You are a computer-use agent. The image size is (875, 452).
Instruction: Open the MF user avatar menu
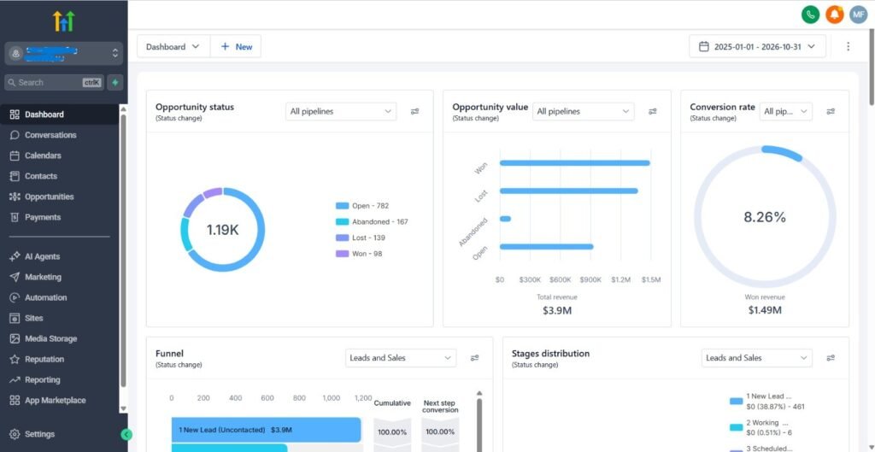859,15
